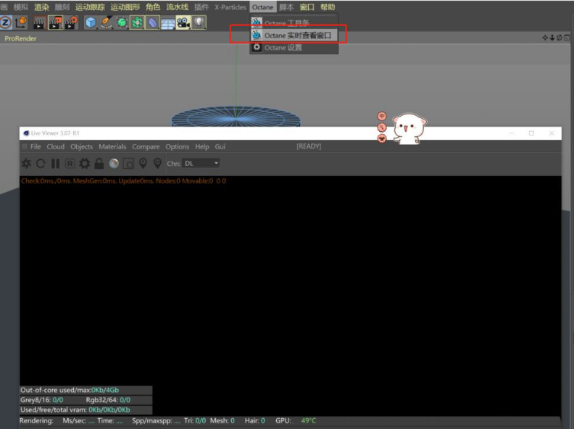Viewport: 574px width, 429px height.
Task: Add a floor environment object
Action: point(167,23)
